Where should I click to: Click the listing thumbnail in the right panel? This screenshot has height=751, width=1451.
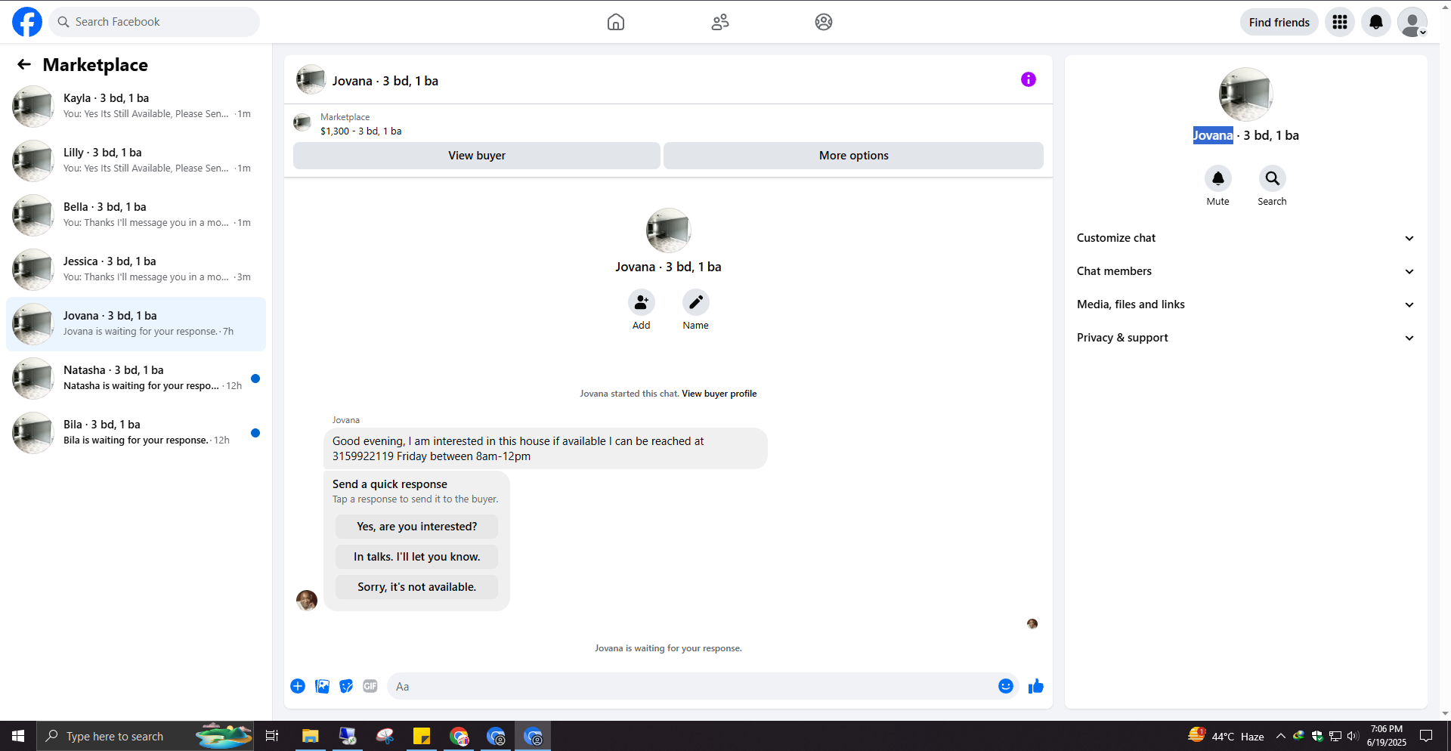[1246, 94]
